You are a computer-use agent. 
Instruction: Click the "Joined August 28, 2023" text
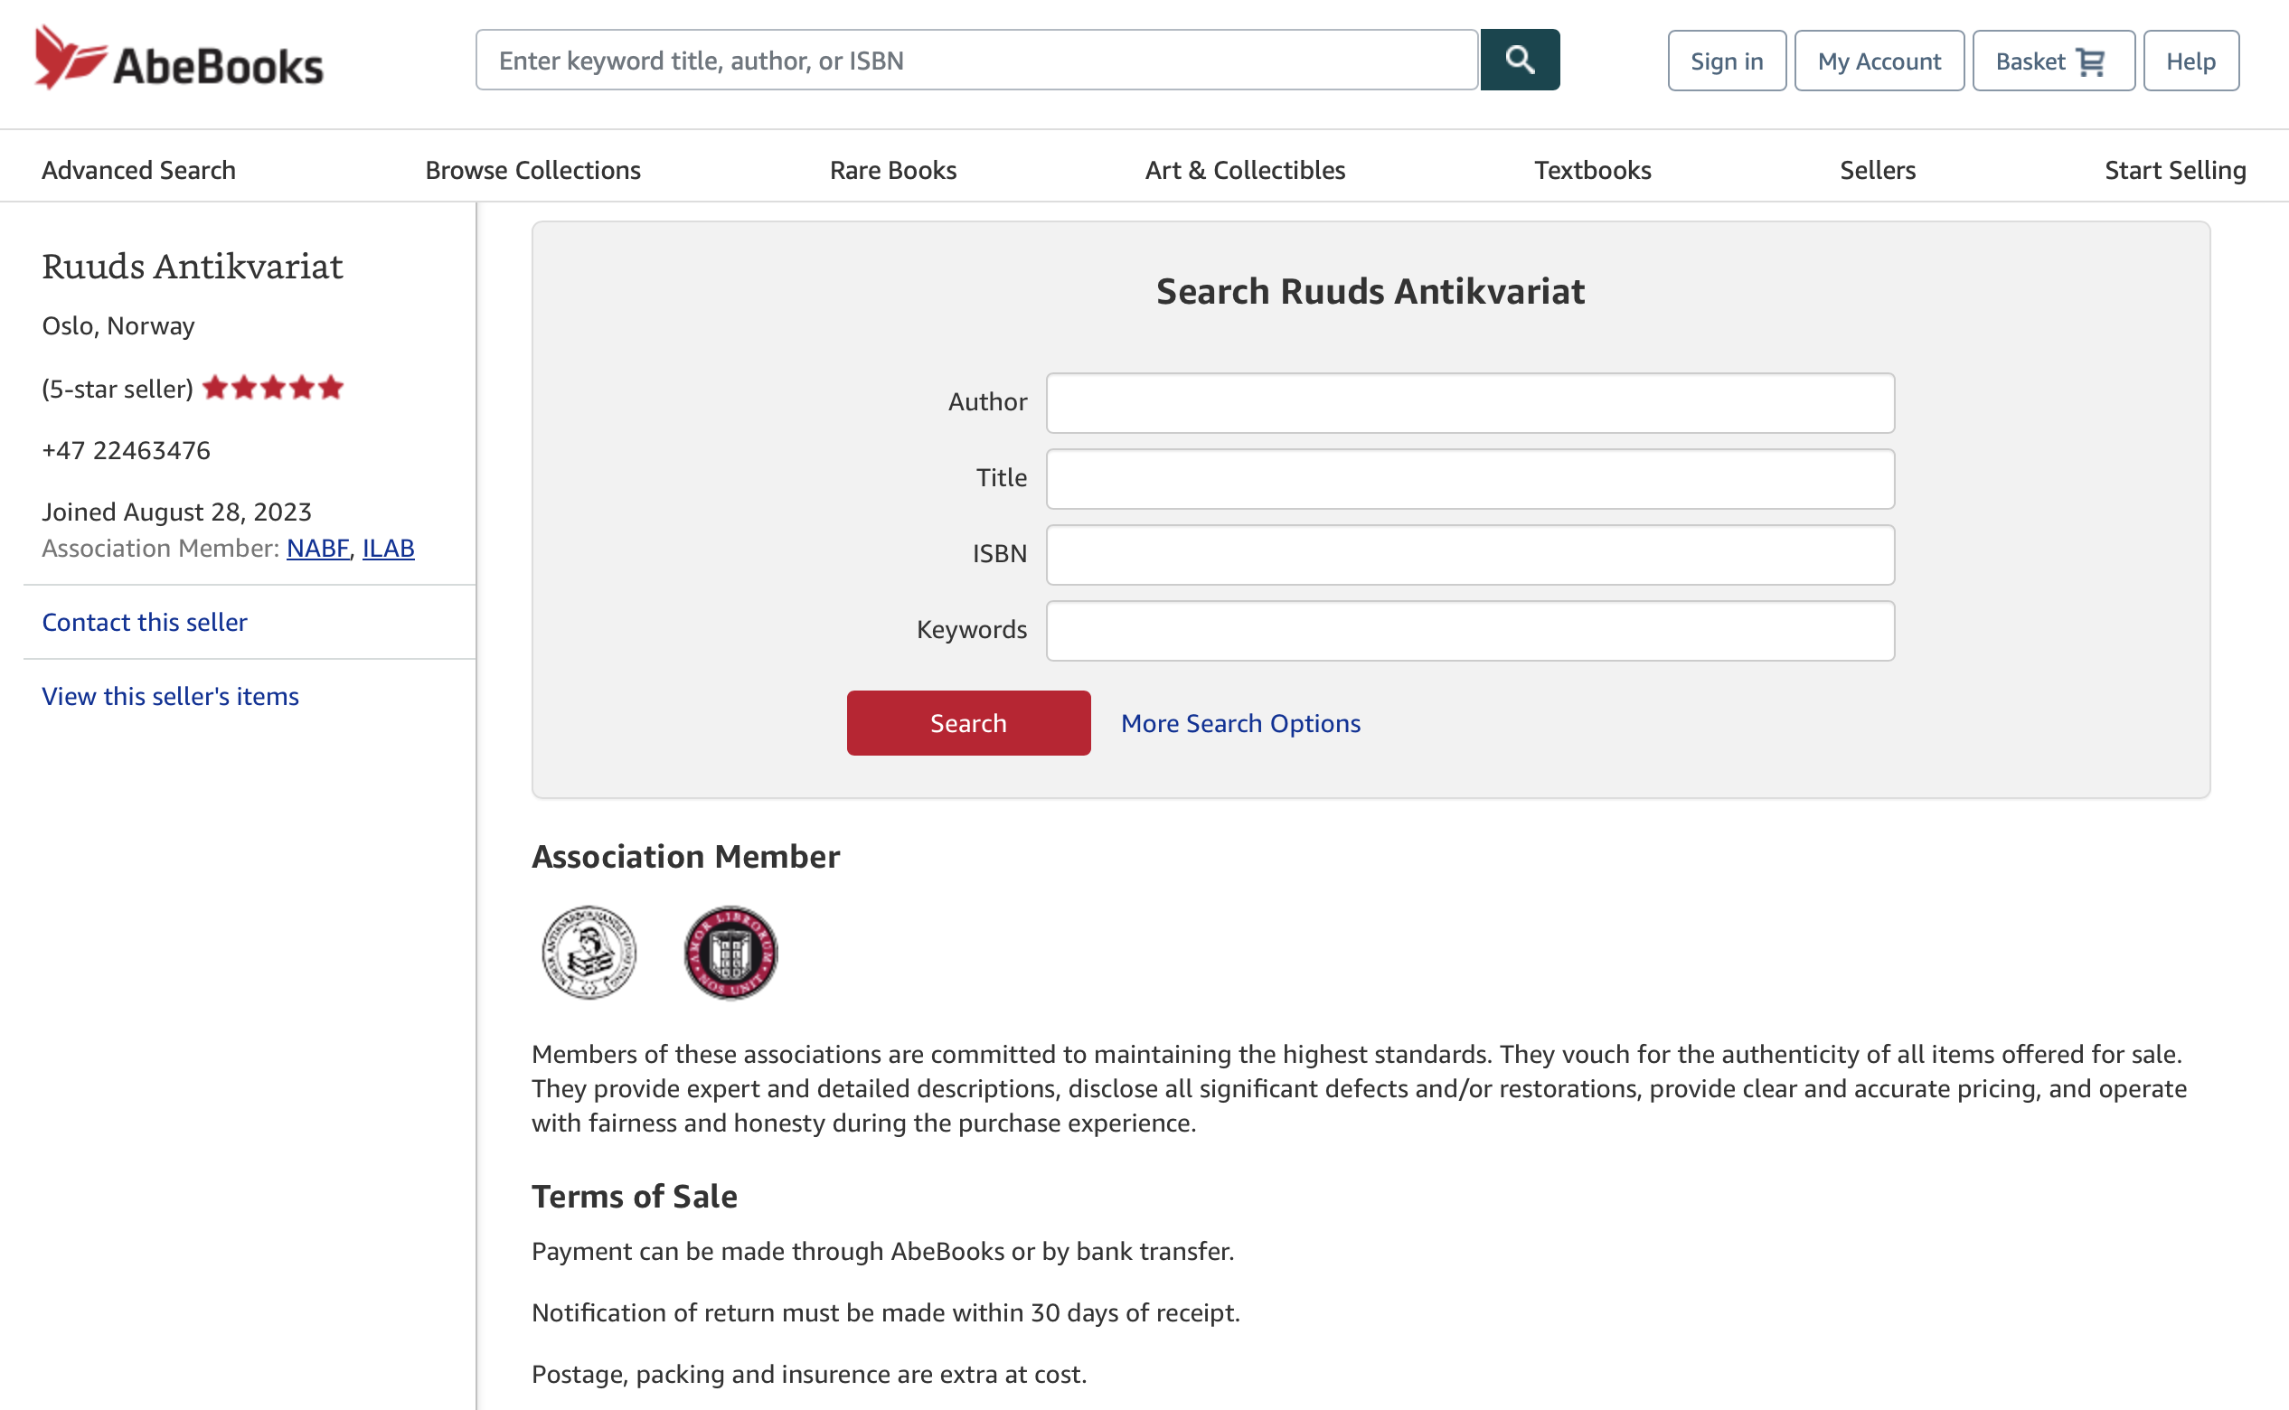click(177, 512)
